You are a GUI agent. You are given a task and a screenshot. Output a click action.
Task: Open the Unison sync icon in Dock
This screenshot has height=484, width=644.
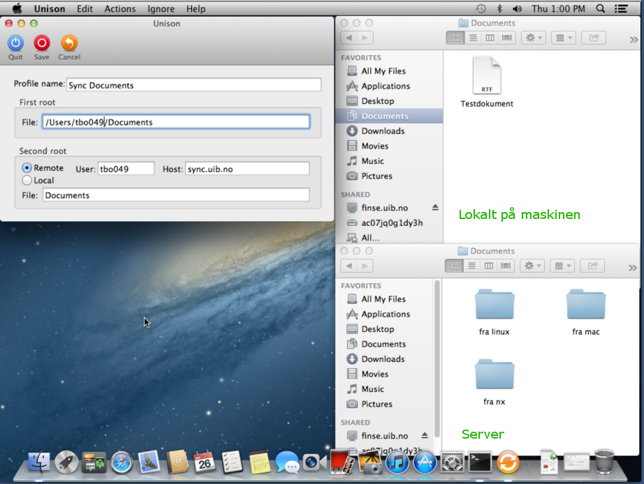click(x=508, y=462)
